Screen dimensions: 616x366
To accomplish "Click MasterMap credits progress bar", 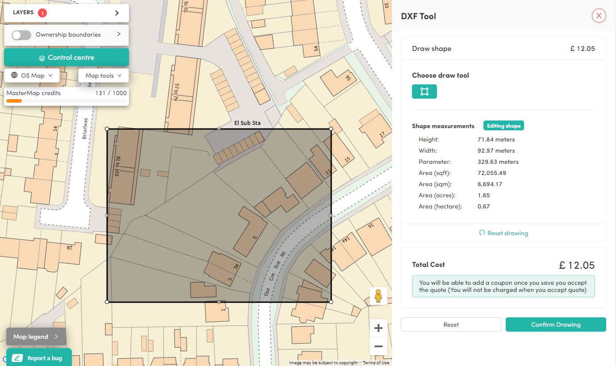I will (67, 101).
